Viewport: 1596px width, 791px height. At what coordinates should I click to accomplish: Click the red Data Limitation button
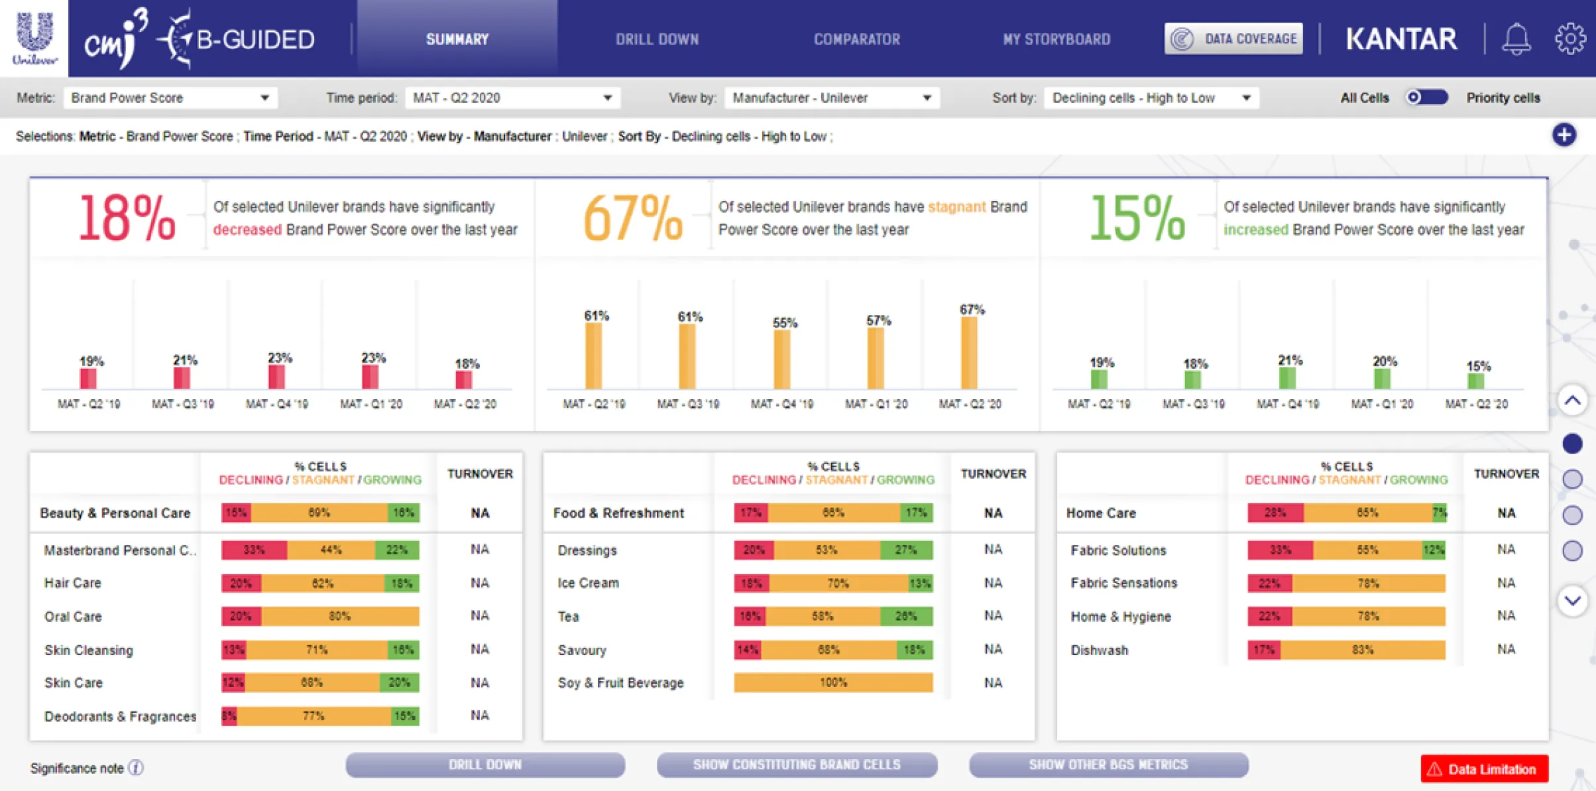point(1484,769)
